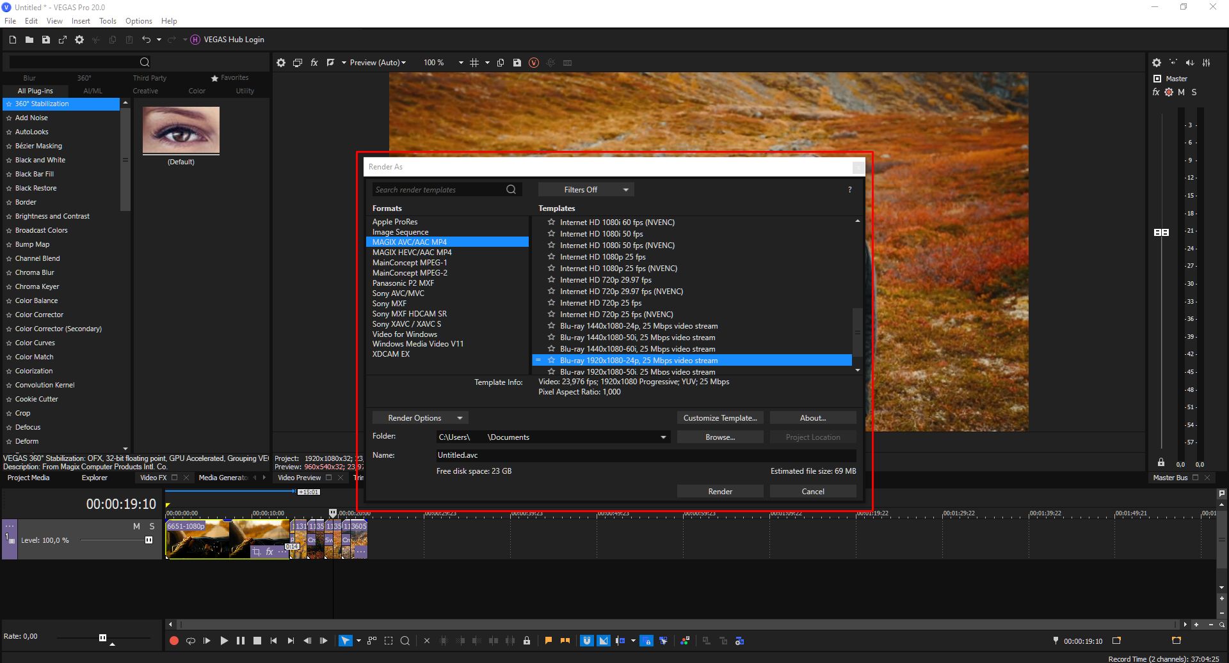Open the Insert menu
Image resolution: width=1229 pixels, height=663 pixels.
[81, 21]
